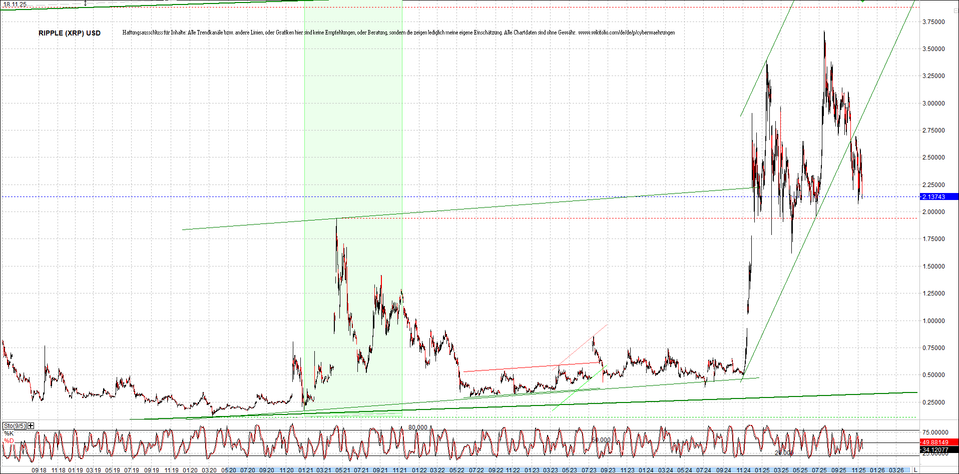Select the green triangle marker at chart top

tap(862, 2)
